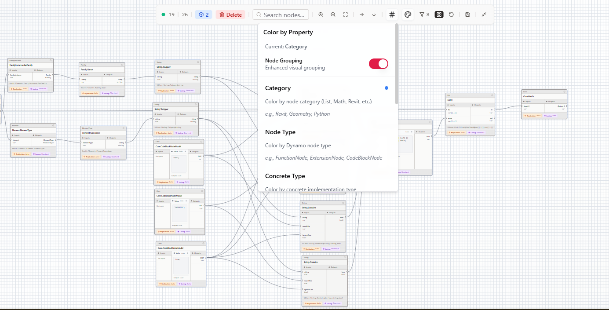The image size is (609, 310).
Task: Click the string output port on Family.Name
Action: (125, 80)
